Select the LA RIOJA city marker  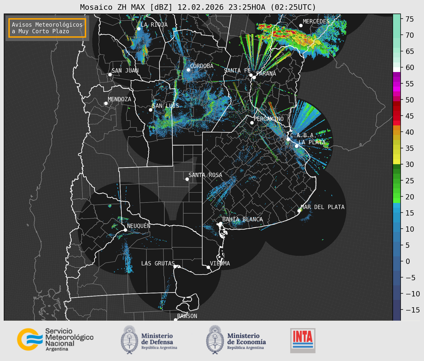tap(138, 29)
